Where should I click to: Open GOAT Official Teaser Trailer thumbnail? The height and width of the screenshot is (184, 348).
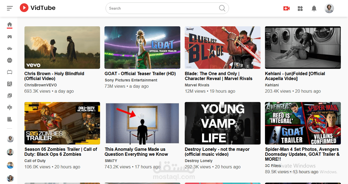[x=142, y=47]
